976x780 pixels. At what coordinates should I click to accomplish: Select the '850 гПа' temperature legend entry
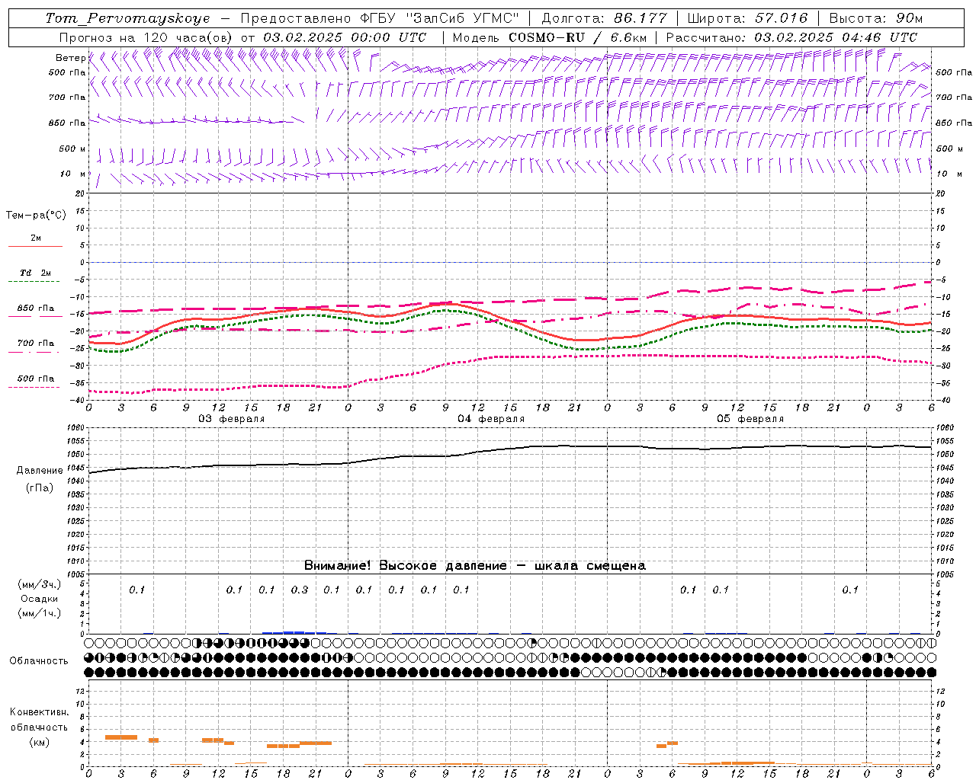(36, 308)
